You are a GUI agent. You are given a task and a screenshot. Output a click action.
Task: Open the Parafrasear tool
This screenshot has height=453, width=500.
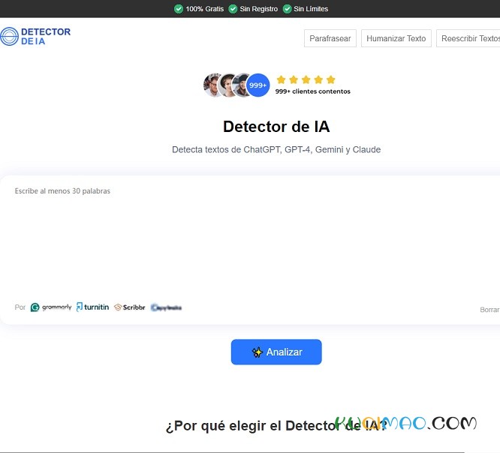[x=330, y=39]
